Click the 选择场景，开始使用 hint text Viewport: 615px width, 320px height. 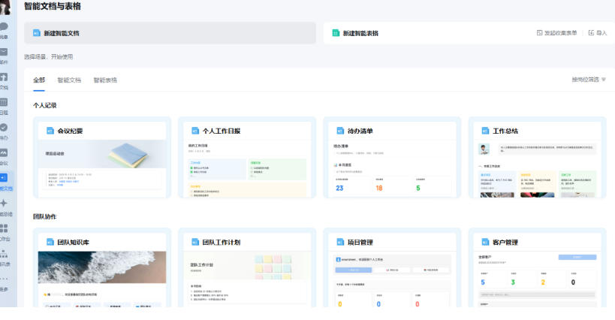click(48, 57)
